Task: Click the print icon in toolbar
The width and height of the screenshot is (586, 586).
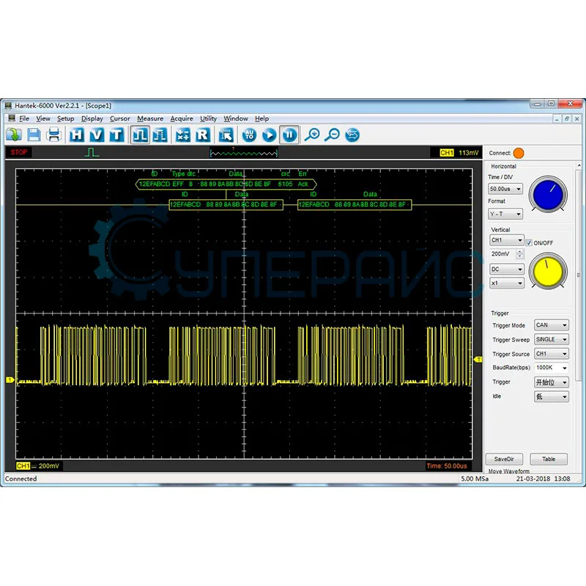Action: point(53,135)
